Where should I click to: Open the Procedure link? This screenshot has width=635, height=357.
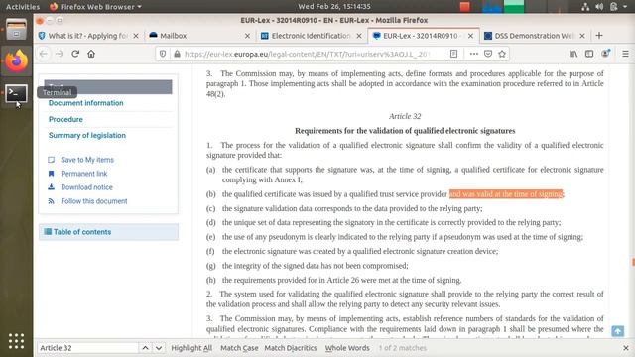point(65,119)
